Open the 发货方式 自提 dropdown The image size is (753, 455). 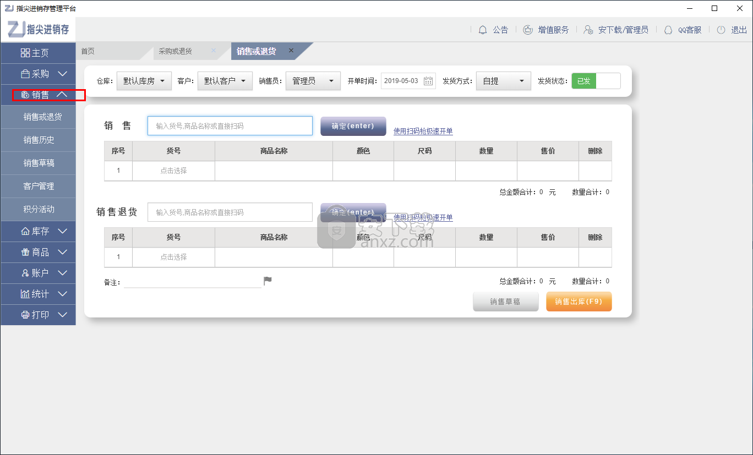point(504,81)
